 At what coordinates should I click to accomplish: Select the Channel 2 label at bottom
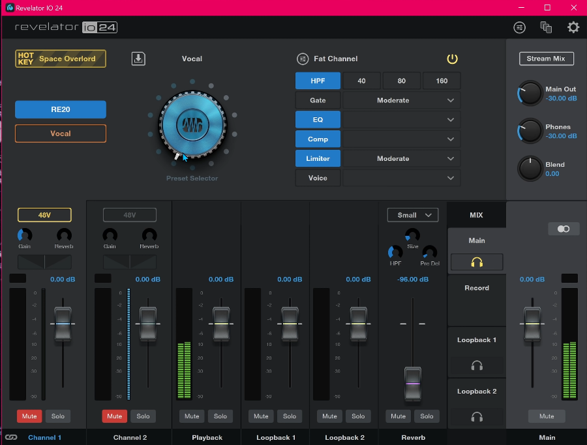coord(130,438)
